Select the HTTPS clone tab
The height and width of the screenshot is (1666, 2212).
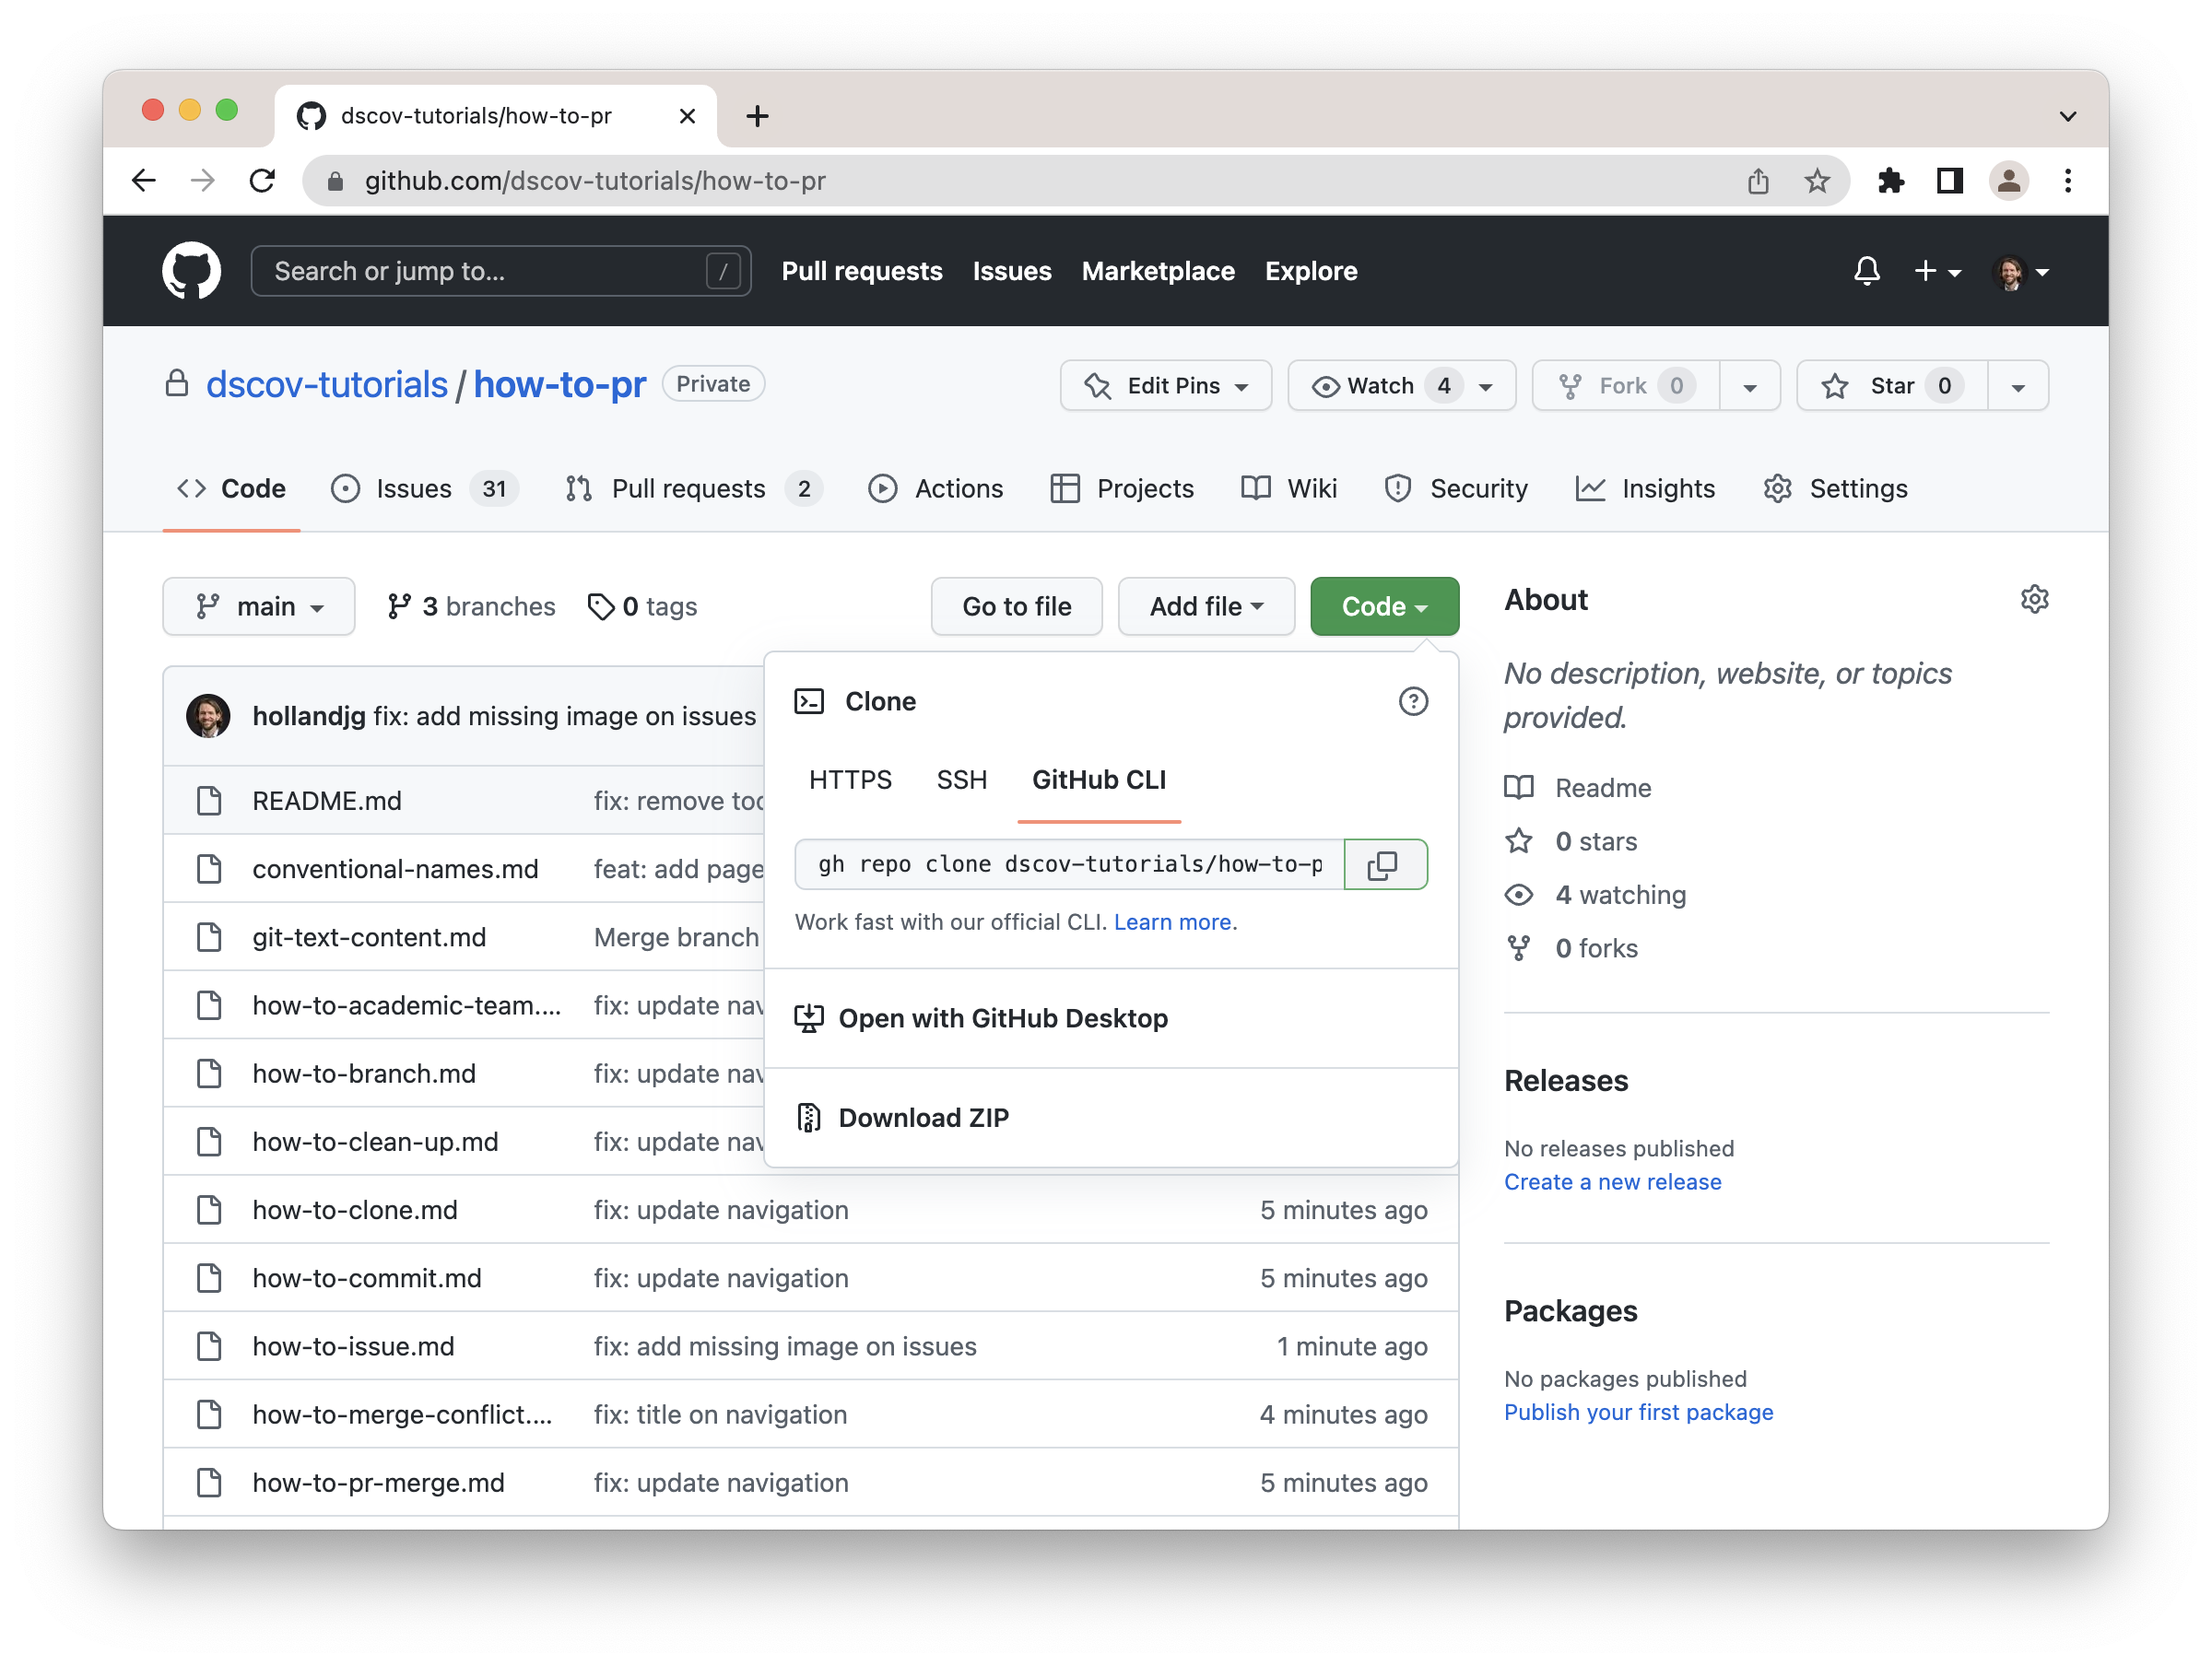click(850, 780)
